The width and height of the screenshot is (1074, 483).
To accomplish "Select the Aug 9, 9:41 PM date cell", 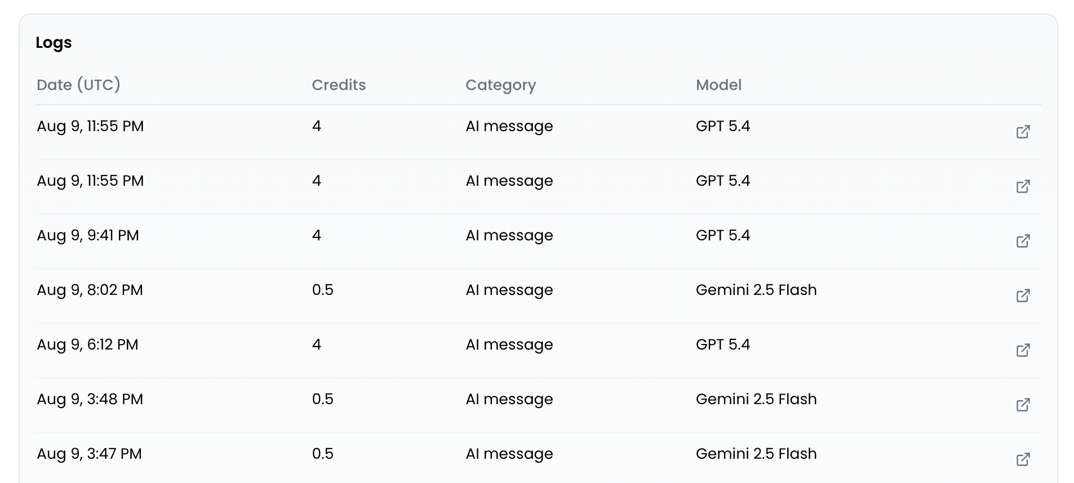I will (88, 235).
